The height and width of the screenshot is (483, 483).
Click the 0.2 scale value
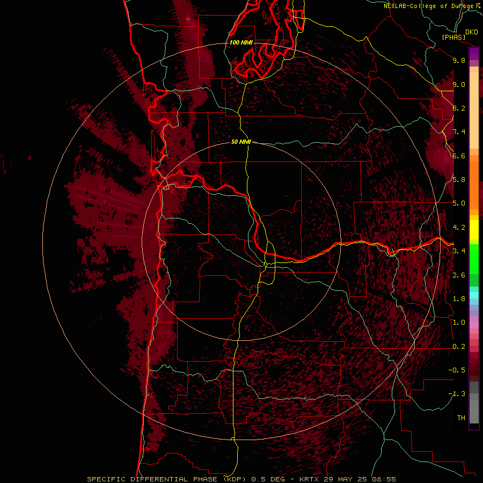(459, 347)
